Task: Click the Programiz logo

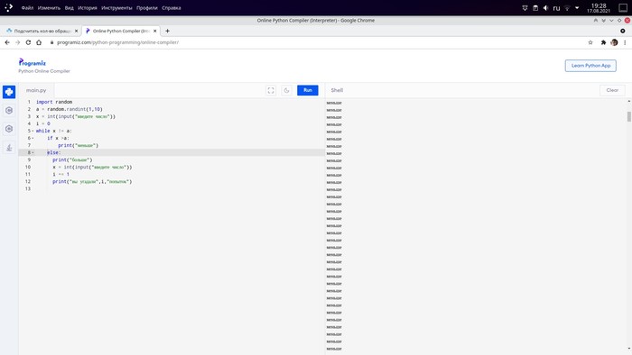Action: point(33,63)
